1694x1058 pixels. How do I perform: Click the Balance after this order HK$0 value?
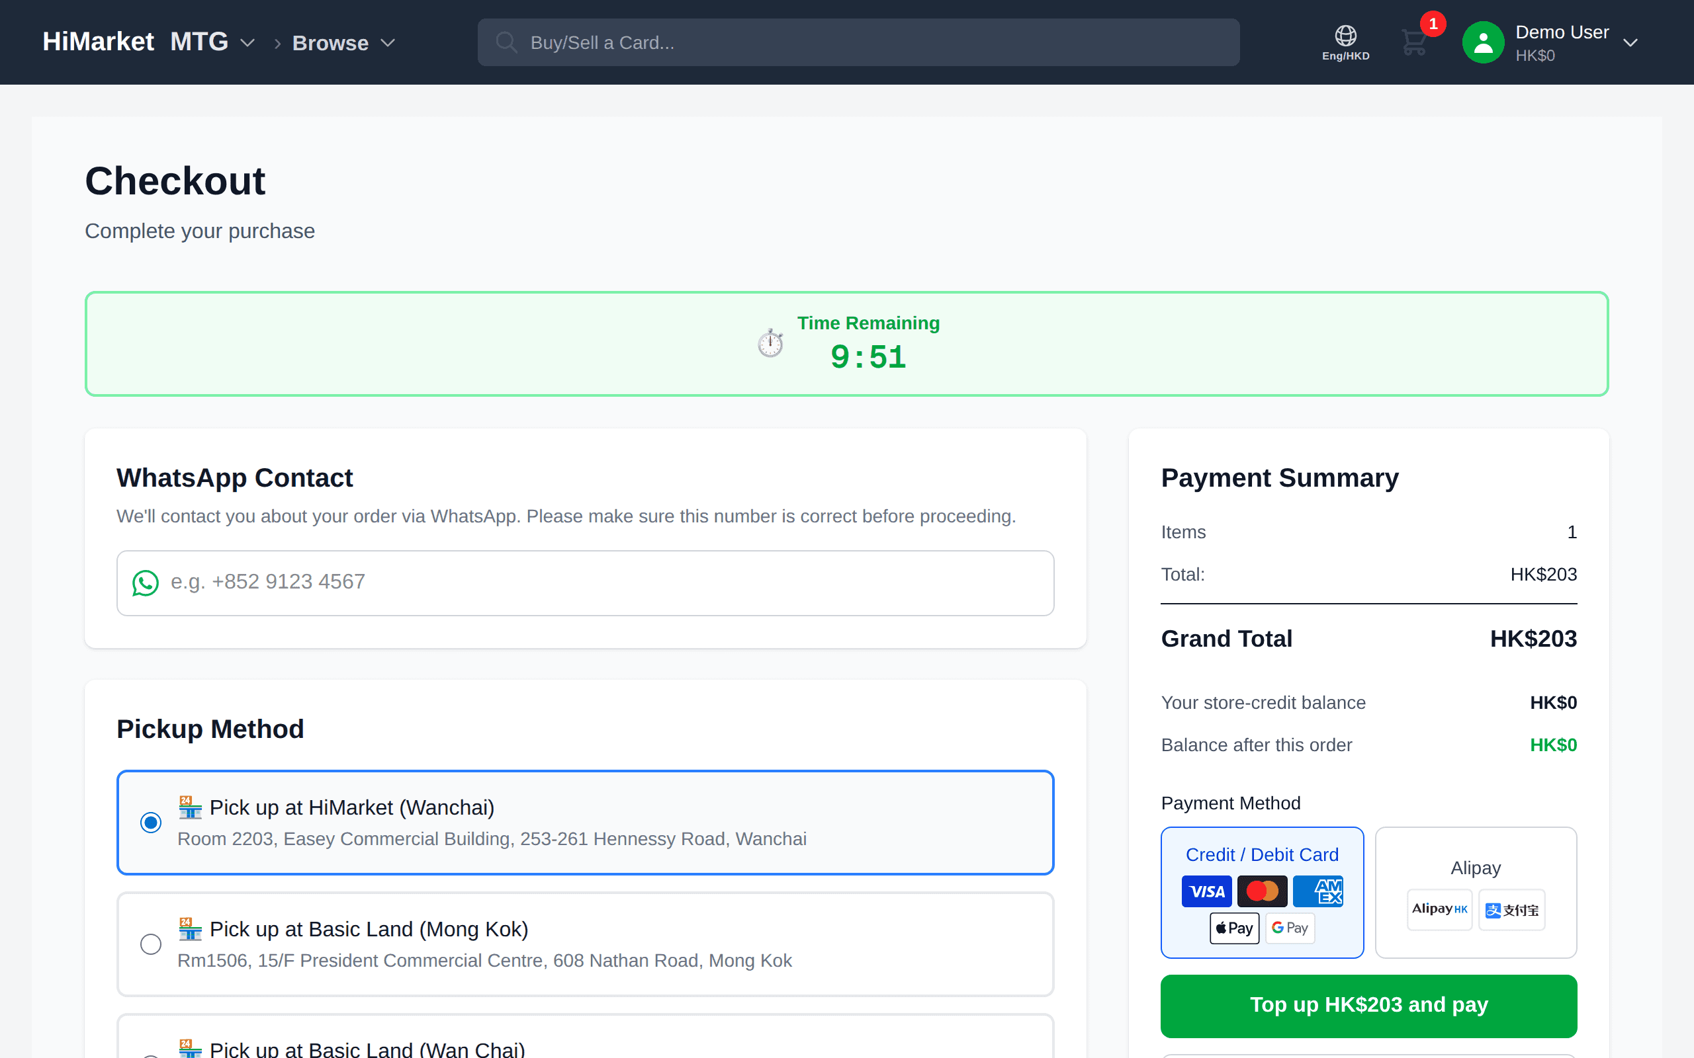tap(1552, 745)
